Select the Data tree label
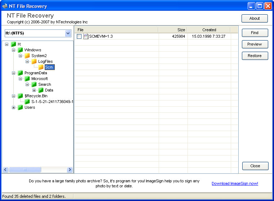This screenshot has height=201, width=274. [49, 90]
